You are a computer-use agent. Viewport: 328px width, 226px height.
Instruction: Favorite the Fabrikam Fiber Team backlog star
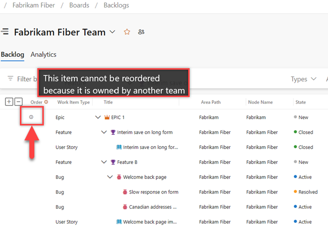click(127, 32)
